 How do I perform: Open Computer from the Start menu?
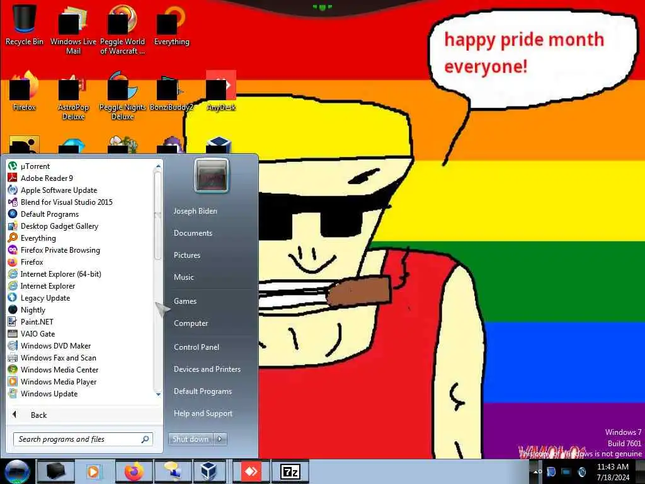pos(191,323)
